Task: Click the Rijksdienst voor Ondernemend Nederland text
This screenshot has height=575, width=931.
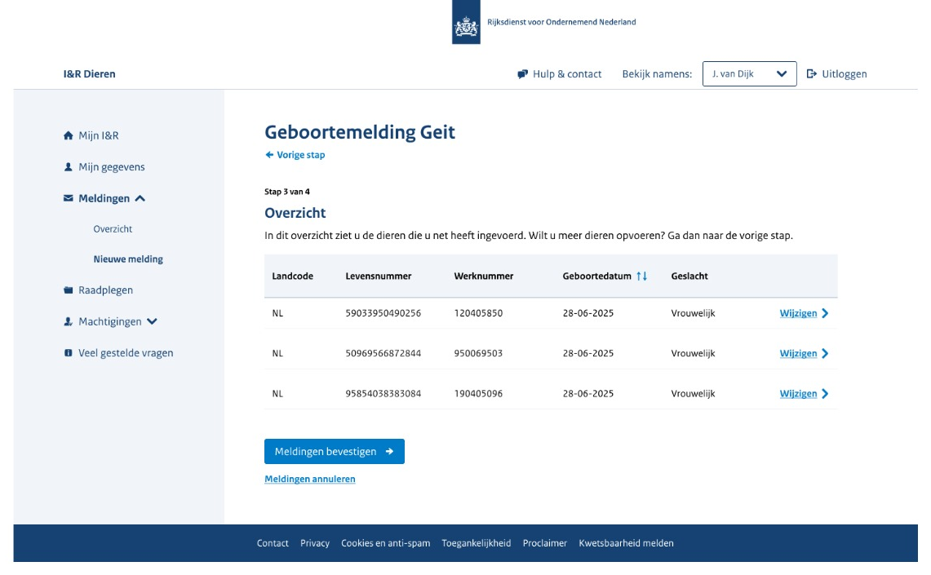Action: (x=561, y=22)
